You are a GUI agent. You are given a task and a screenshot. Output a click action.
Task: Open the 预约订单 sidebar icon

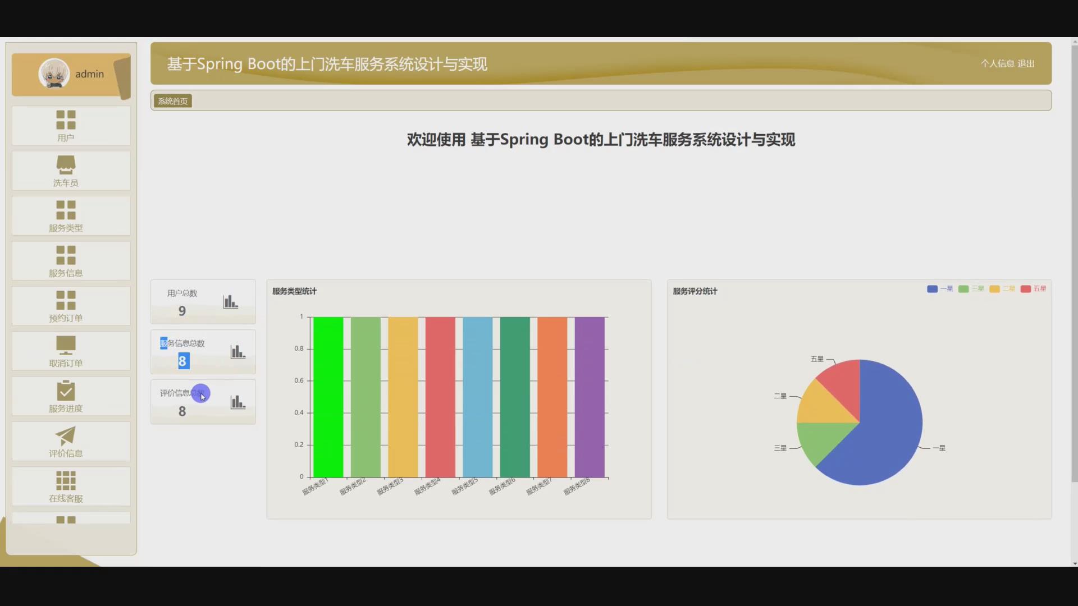click(x=66, y=300)
